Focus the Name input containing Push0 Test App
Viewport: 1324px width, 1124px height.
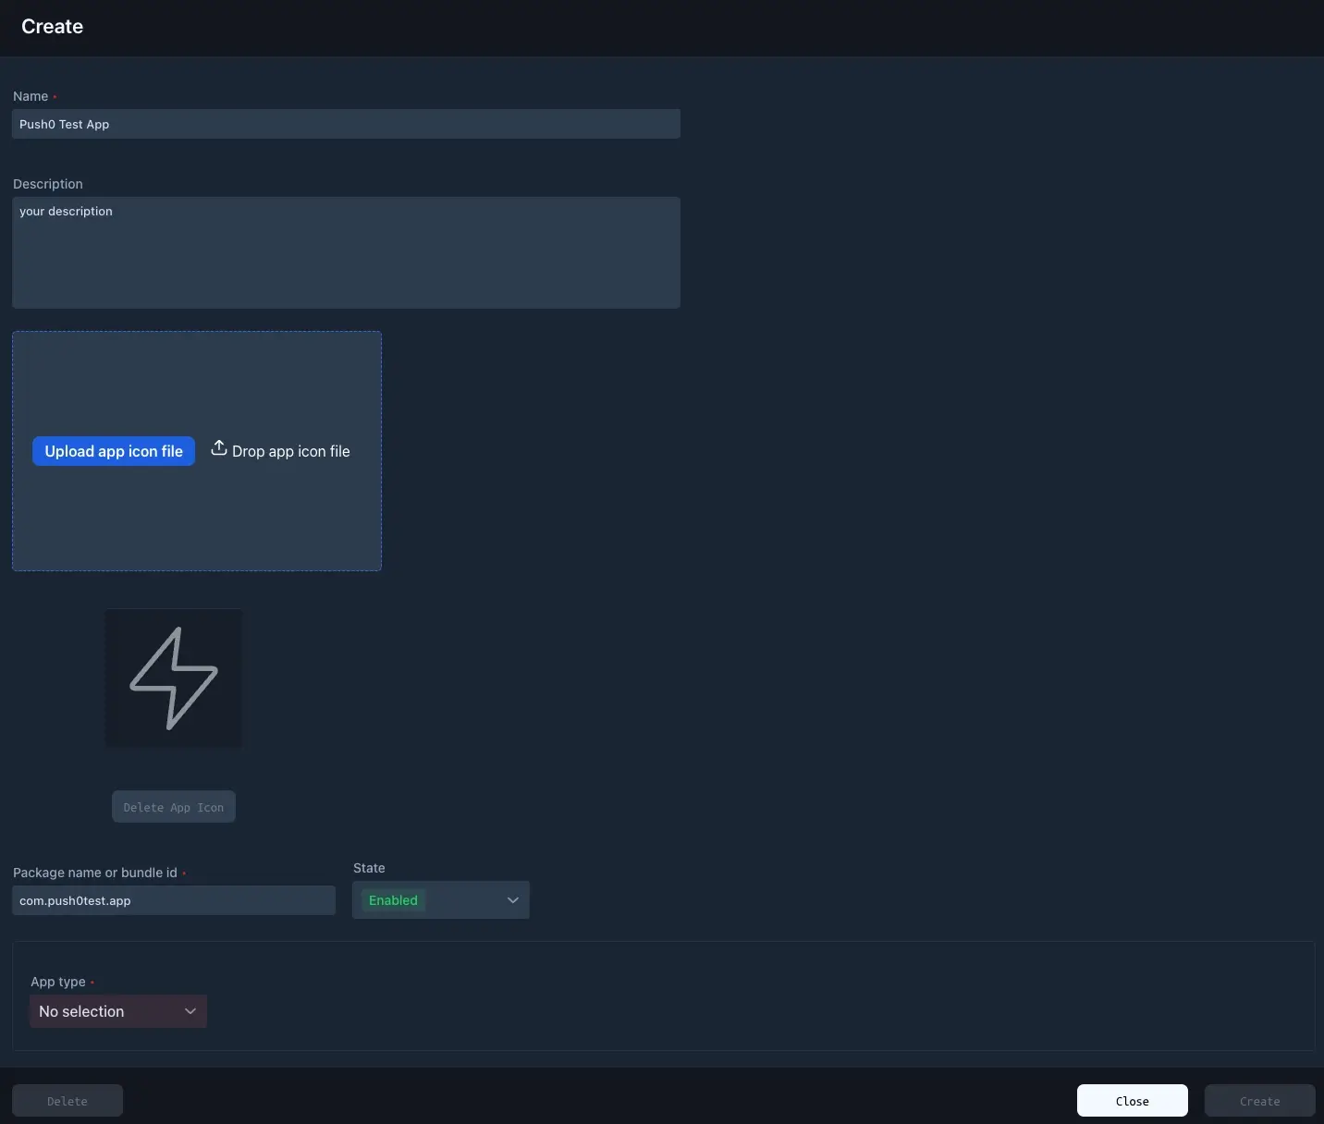point(346,124)
